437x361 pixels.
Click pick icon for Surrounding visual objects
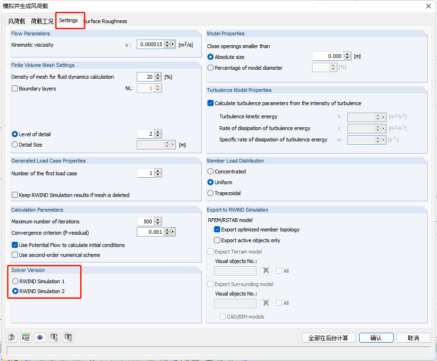click(266, 303)
